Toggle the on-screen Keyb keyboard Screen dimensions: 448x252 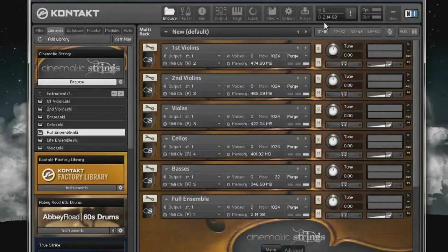(x=237, y=14)
